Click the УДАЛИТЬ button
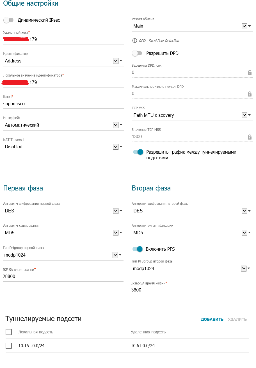 pos(237,319)
